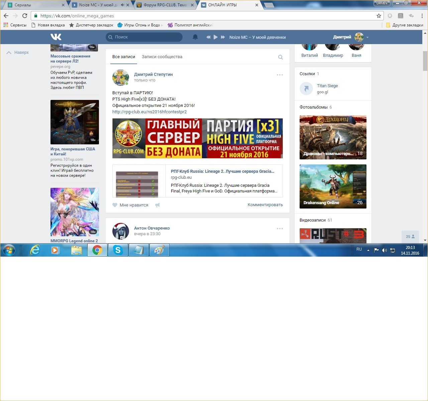428x401 pixels.
Task: Play the Noize MC track
Action: pyautogui.click(x=216, y=37)
